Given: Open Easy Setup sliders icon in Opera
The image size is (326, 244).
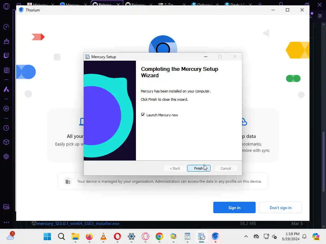Looking at the screenshot, I should pos(320,16).
